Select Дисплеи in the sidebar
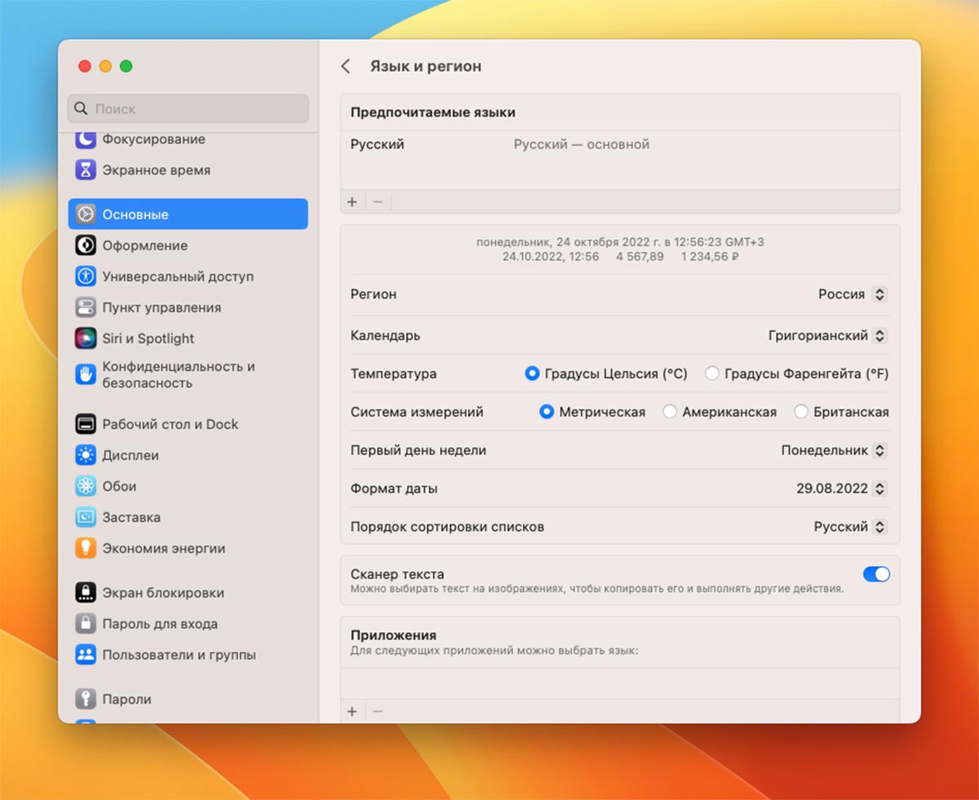Viewport: 979px width, 800px height. [188, 455]
